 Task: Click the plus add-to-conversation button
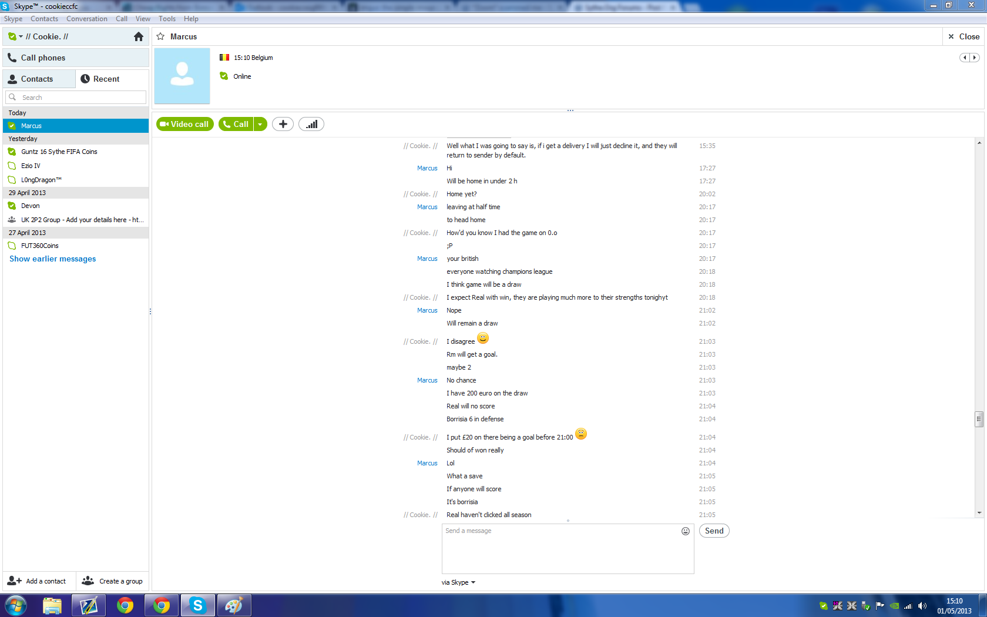(x=283, y=124)
